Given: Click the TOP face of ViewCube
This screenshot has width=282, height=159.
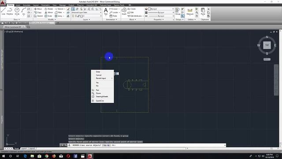Looking at the screenshot, I should tap(267, 45).
